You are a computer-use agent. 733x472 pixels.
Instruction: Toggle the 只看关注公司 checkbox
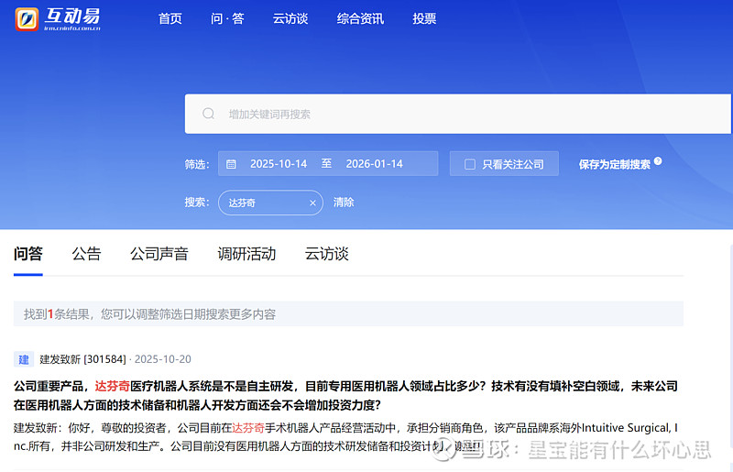click(x=470, y=164)
